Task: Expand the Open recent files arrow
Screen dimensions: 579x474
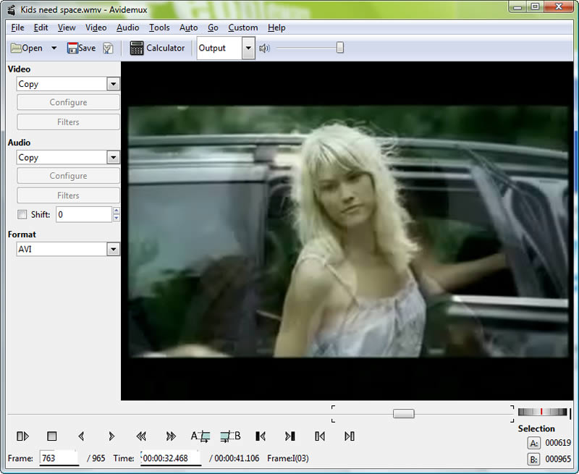Action: (x=54, y=48)
